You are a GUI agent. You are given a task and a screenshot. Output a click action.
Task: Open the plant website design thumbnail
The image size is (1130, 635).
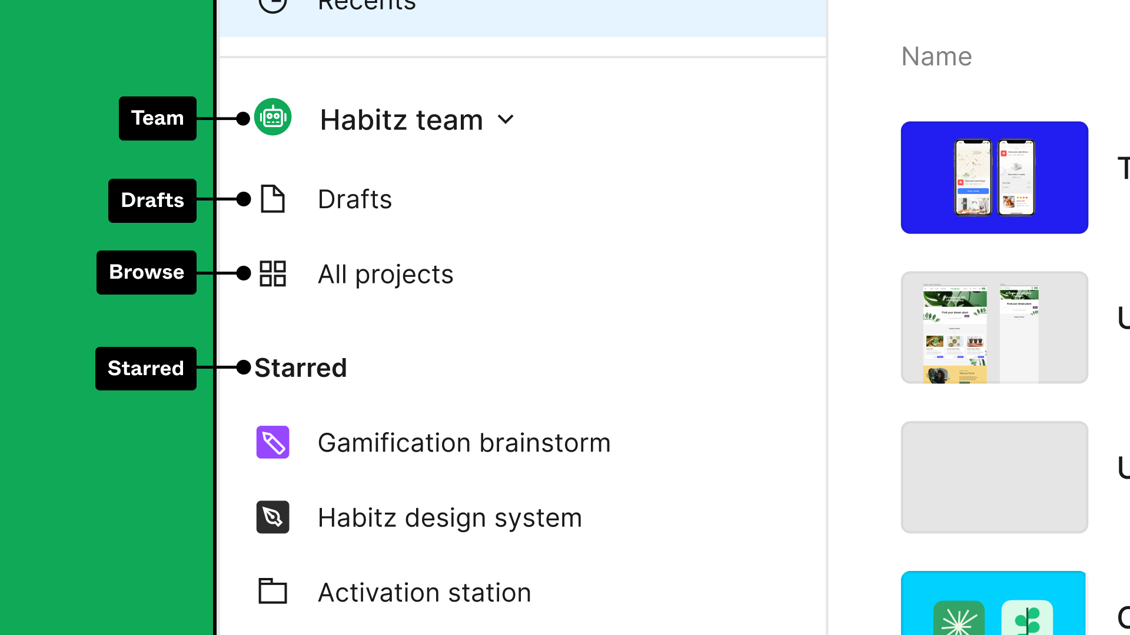click(x=994, y=327)
